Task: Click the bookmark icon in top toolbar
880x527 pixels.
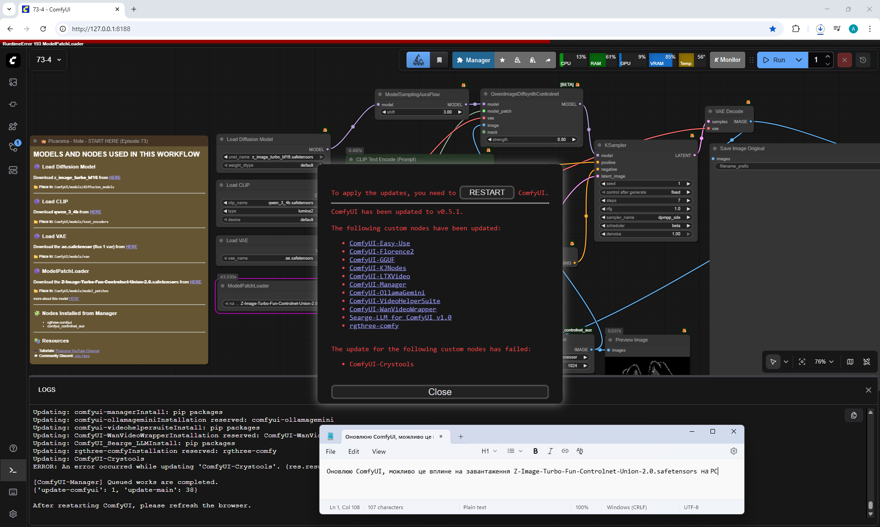Action: pyautogui.click(x=439, y=60)
